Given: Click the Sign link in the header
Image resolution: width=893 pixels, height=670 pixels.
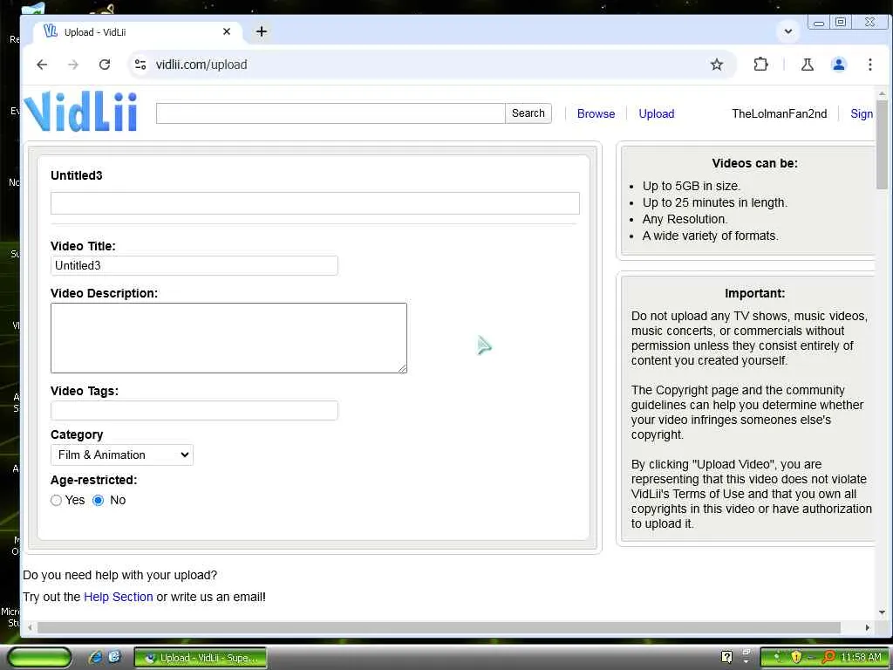Looking at the screenshot, I should 862,113.
